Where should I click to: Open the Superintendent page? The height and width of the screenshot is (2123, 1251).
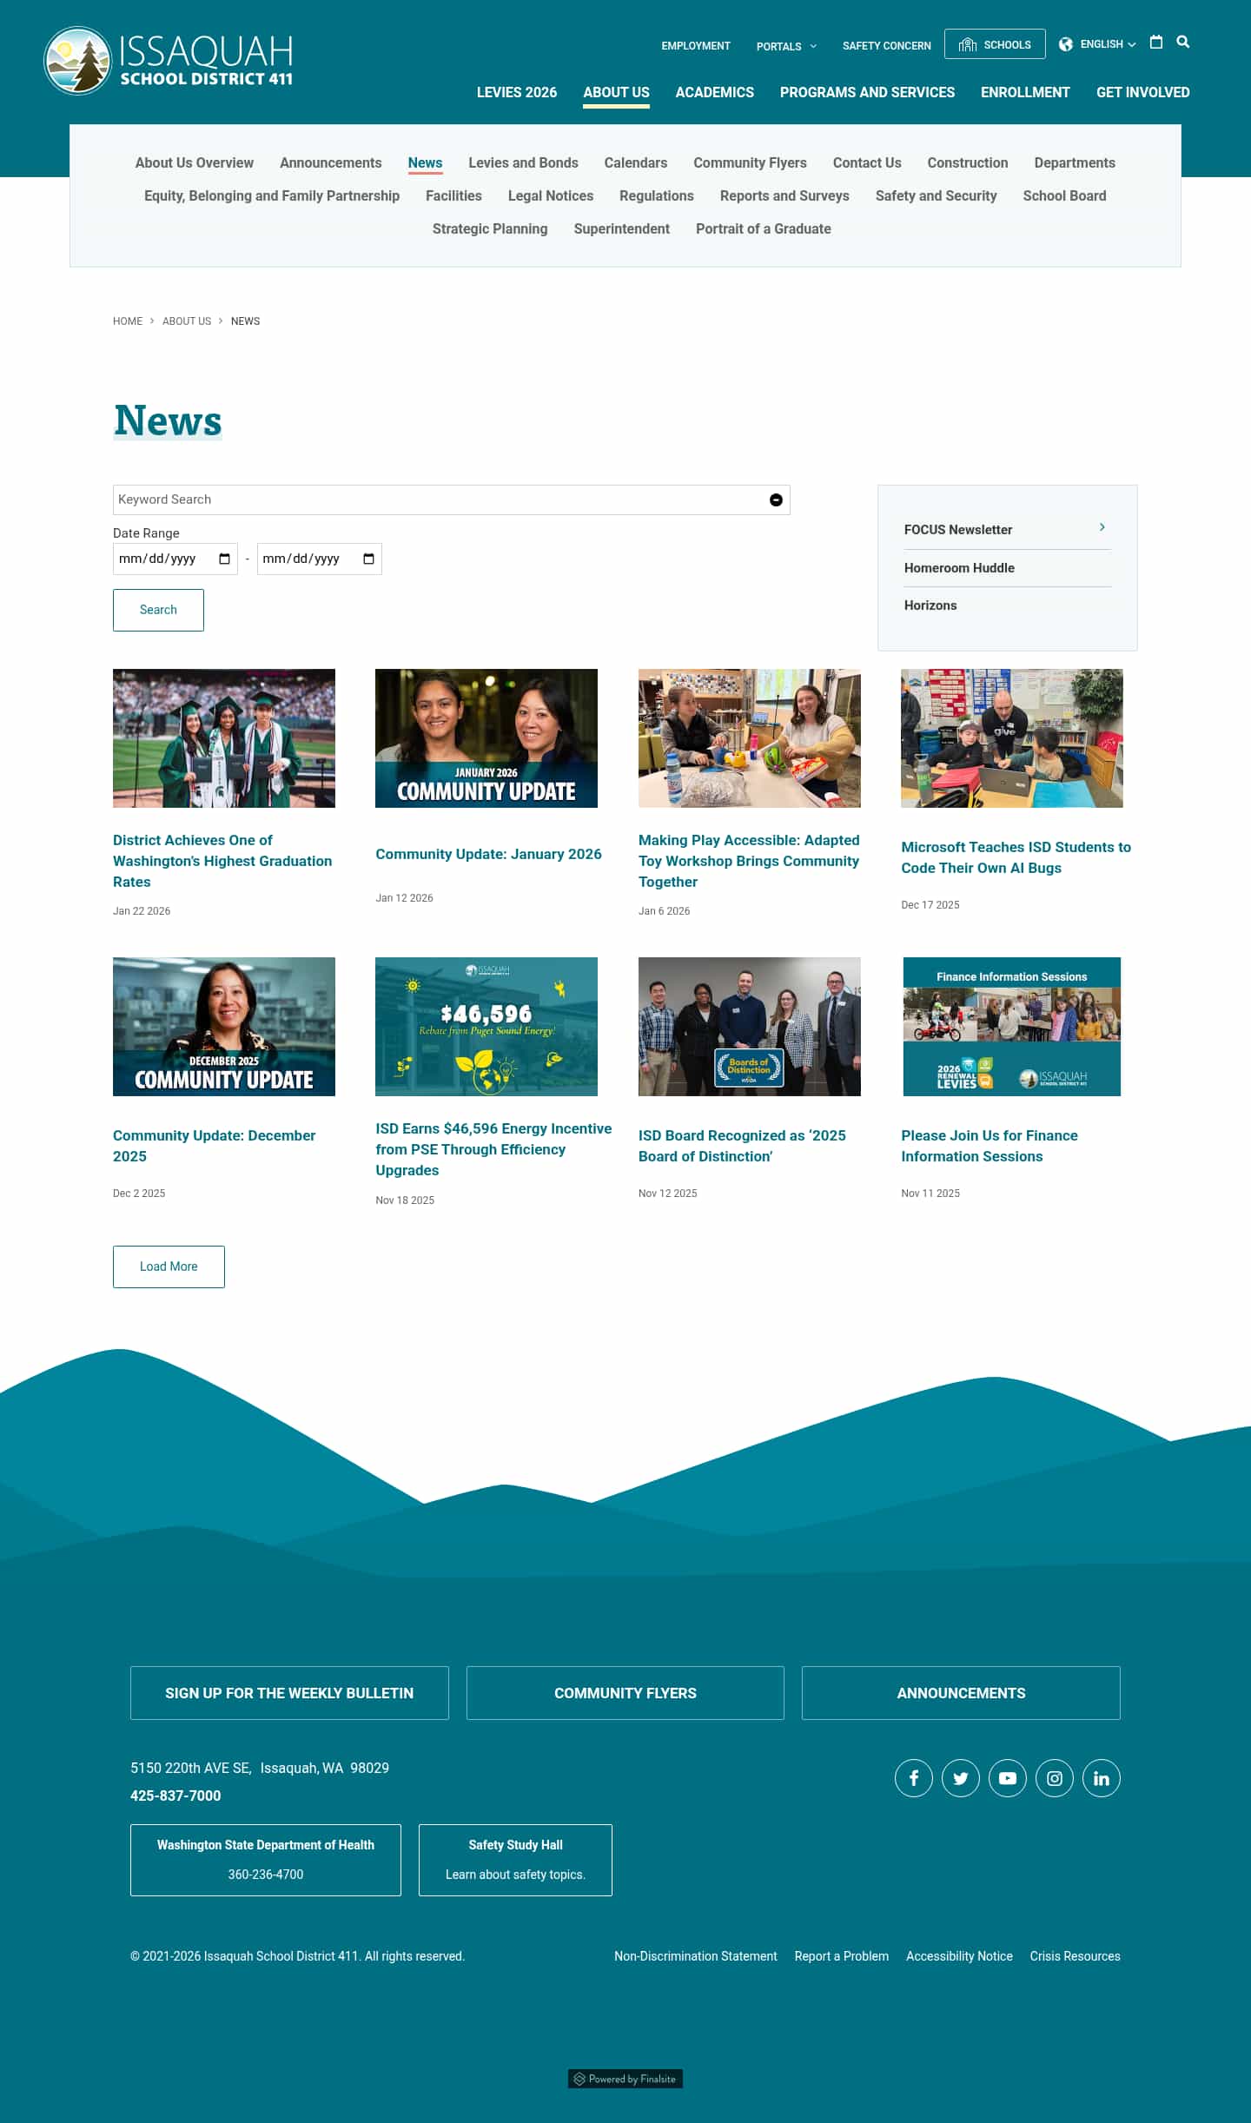(621, 228)
